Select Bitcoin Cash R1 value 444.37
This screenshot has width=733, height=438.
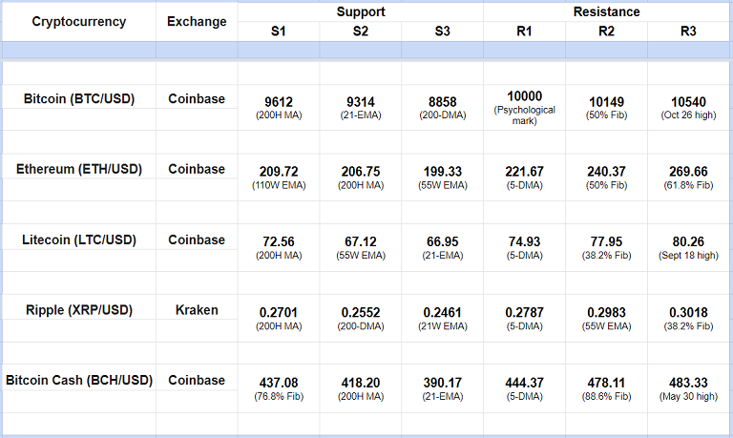pos(525,384)
